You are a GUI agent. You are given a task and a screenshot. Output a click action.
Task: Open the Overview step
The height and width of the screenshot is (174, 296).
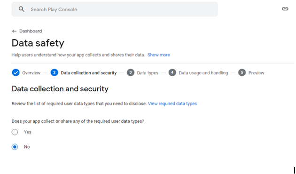click(x=31, y=73)
